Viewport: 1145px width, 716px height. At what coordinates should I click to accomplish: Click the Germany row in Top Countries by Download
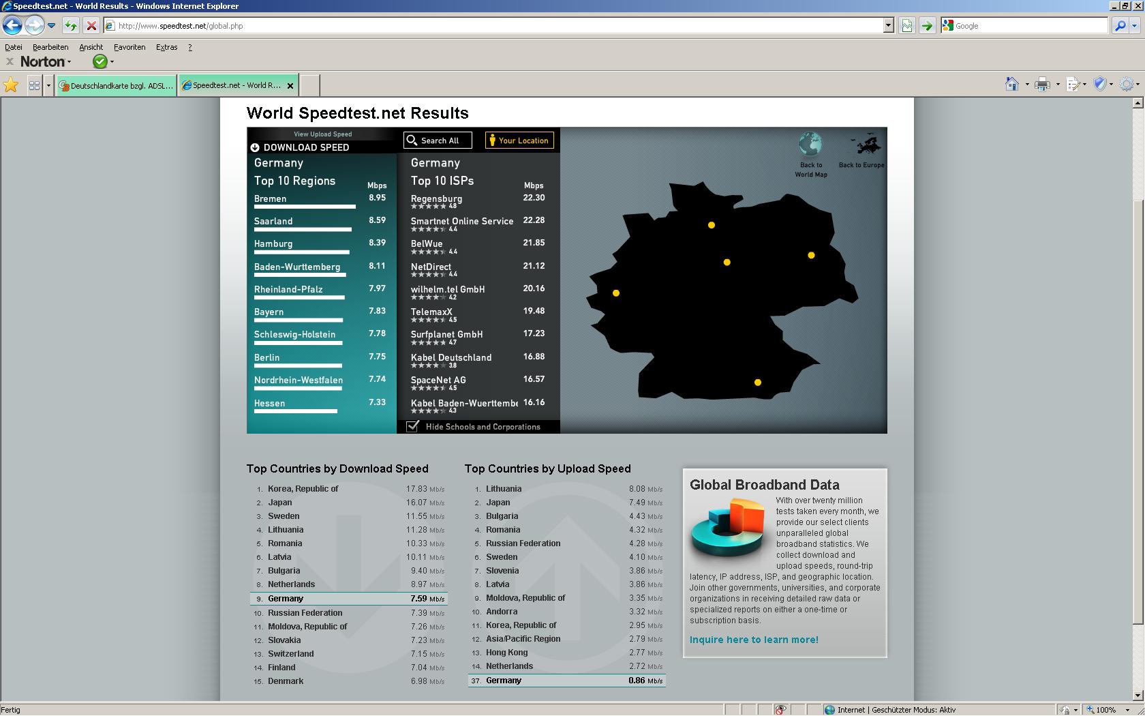(348, 599)
